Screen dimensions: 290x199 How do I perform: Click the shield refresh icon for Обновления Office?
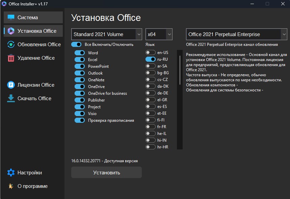point(11,44)
